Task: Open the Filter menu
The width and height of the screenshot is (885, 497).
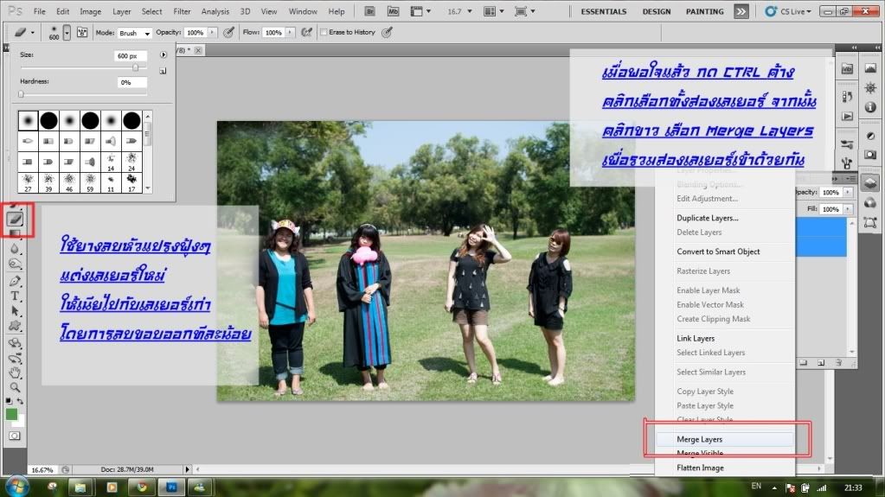Action: point(182,11)
